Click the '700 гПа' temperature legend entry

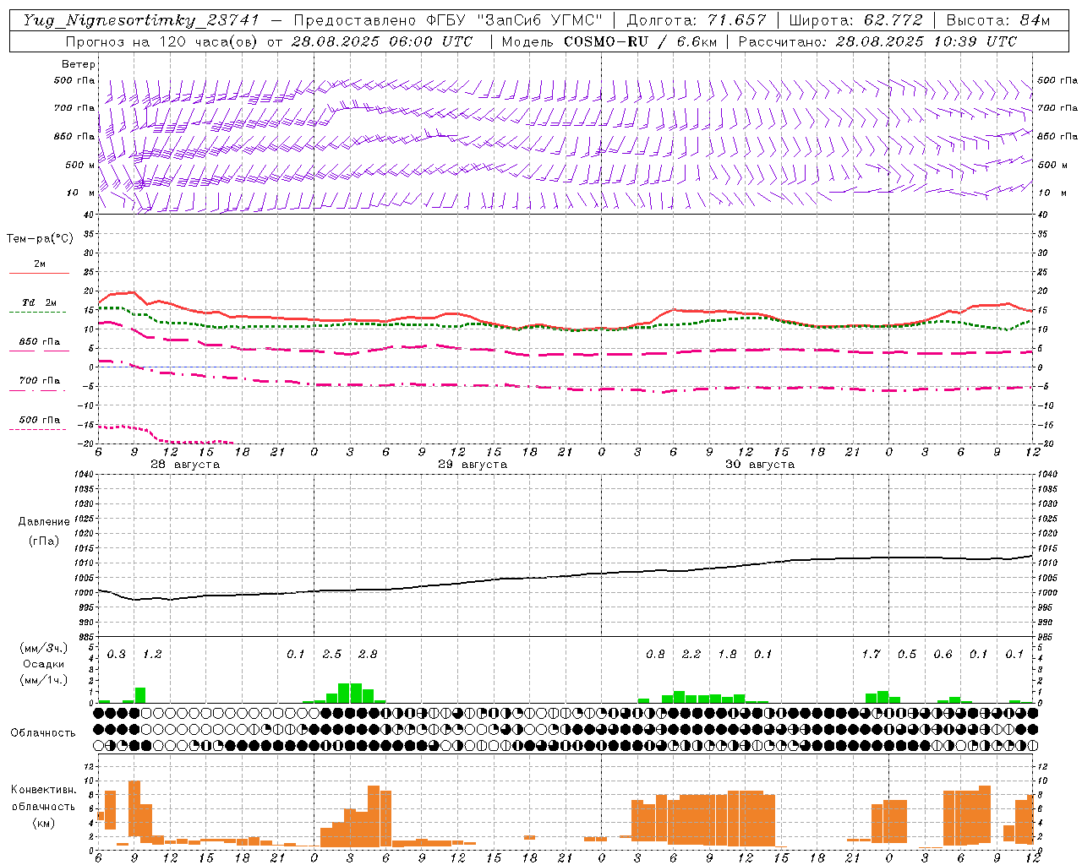[40, 380]
